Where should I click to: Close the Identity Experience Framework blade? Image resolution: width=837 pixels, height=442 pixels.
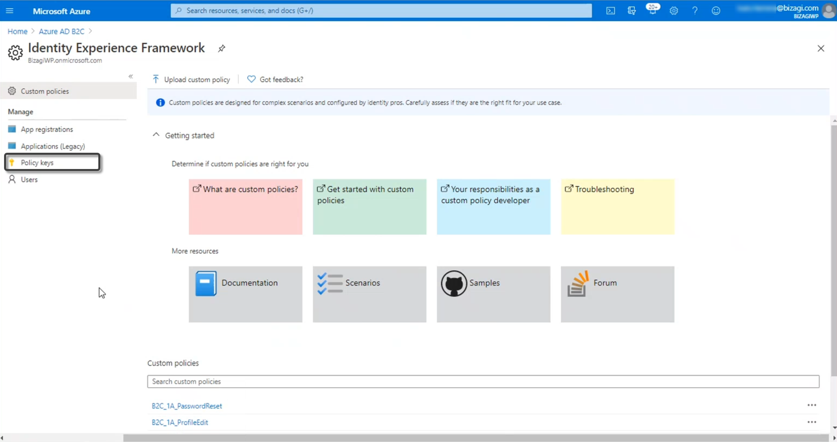pyautogui.click(x=821, y=48)
